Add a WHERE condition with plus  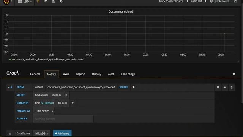[133, 87]
